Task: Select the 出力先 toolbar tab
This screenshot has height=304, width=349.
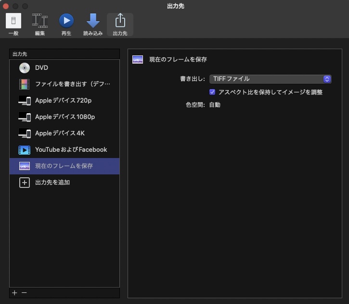Action: (x=120, y=24)
